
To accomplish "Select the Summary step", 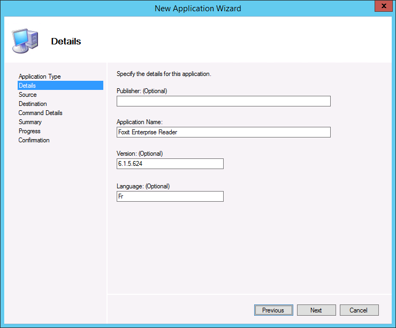I will [x=30, y=122].
